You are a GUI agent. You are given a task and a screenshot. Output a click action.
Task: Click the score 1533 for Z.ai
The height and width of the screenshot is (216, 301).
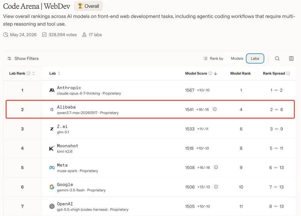point(190,129)
